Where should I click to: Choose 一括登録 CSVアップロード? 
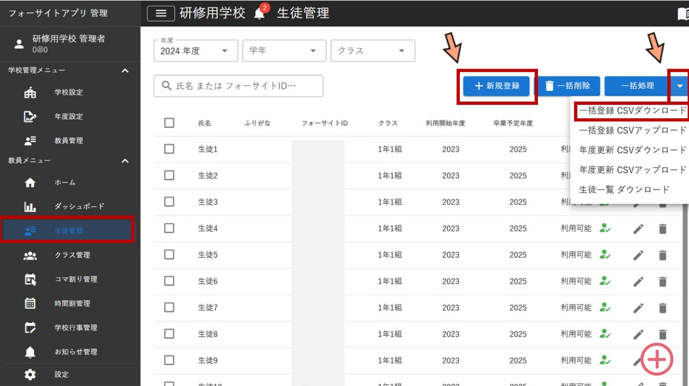(633, 130)
